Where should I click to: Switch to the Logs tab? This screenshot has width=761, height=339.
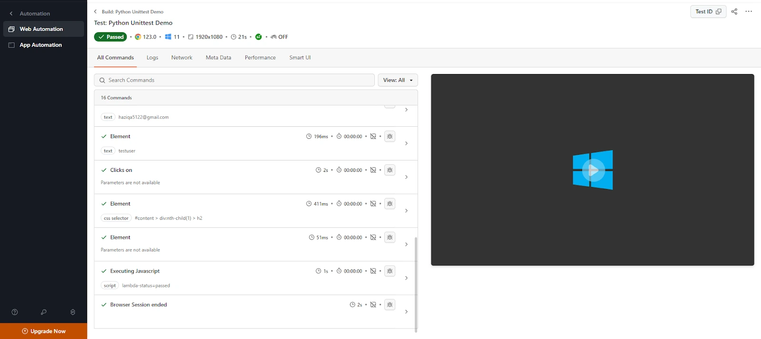tap(152, 57)
